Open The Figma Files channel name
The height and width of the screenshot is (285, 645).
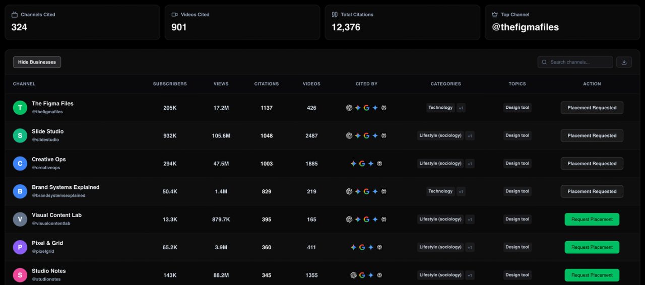(x=52, y=104)
